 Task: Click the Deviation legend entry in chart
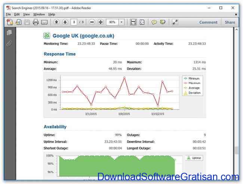click(192, 93)
